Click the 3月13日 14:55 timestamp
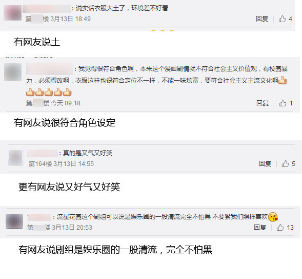 (x=73, y=164)
